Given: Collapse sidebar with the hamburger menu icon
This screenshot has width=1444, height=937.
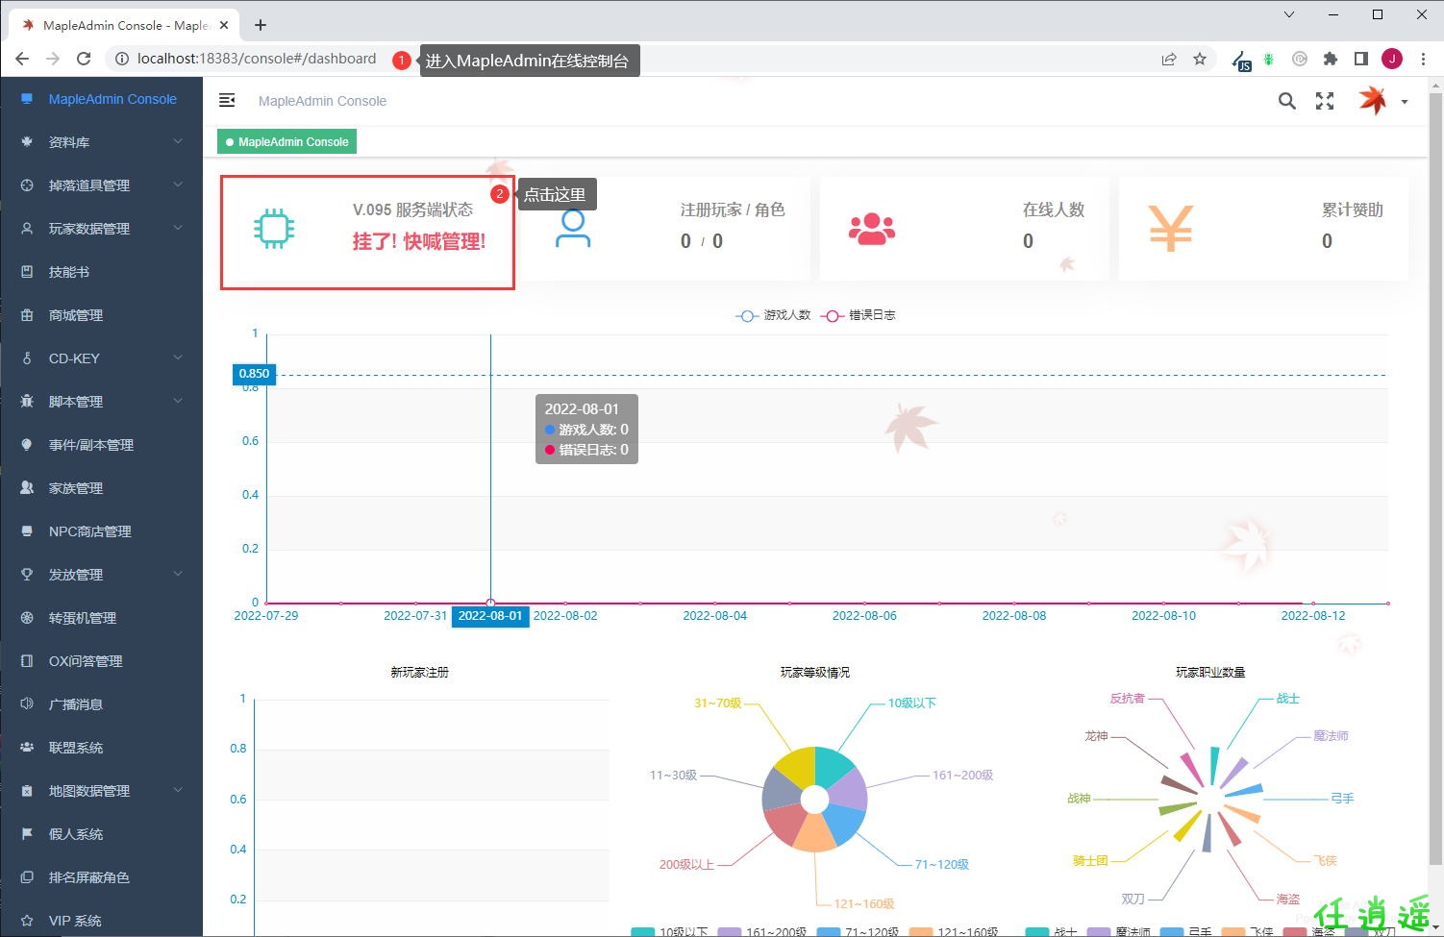Looking at the screenshot, I should 227,100.
